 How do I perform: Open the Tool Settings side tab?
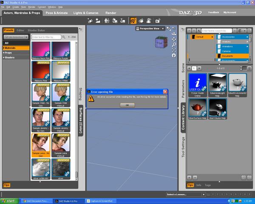point(183,147)
